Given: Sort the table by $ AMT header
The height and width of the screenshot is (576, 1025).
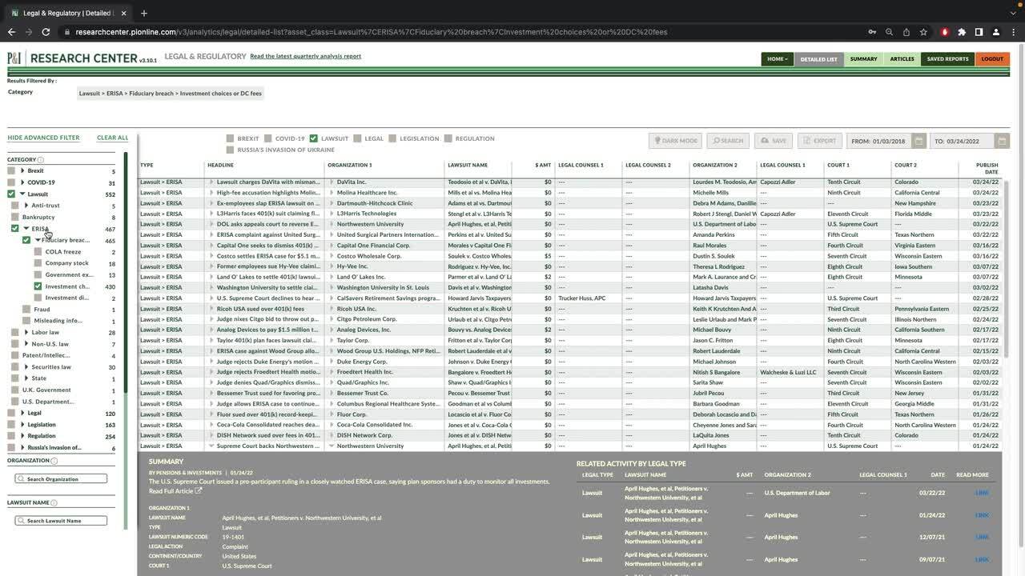Looking at the screenshot, I should click(543, 165).
